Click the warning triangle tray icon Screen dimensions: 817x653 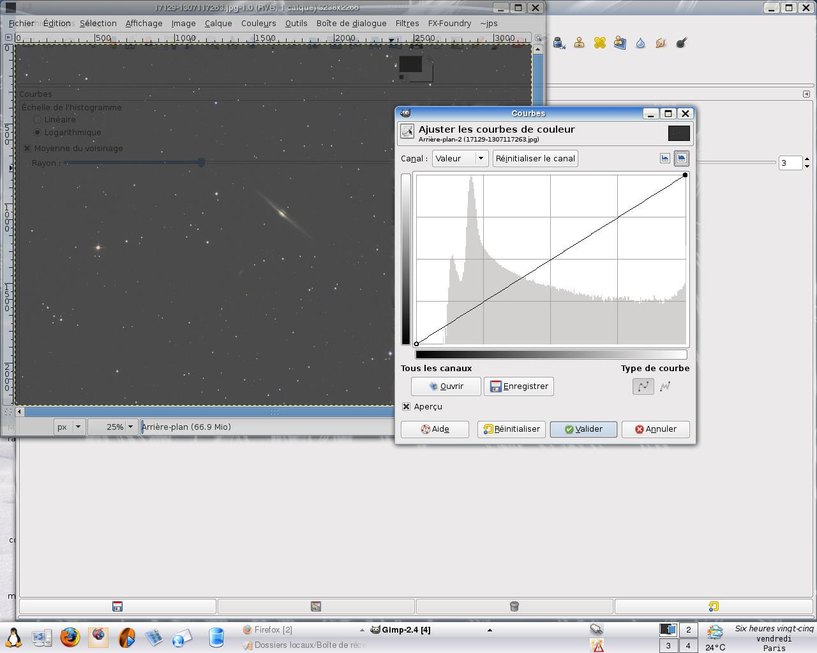click(597, 645)
